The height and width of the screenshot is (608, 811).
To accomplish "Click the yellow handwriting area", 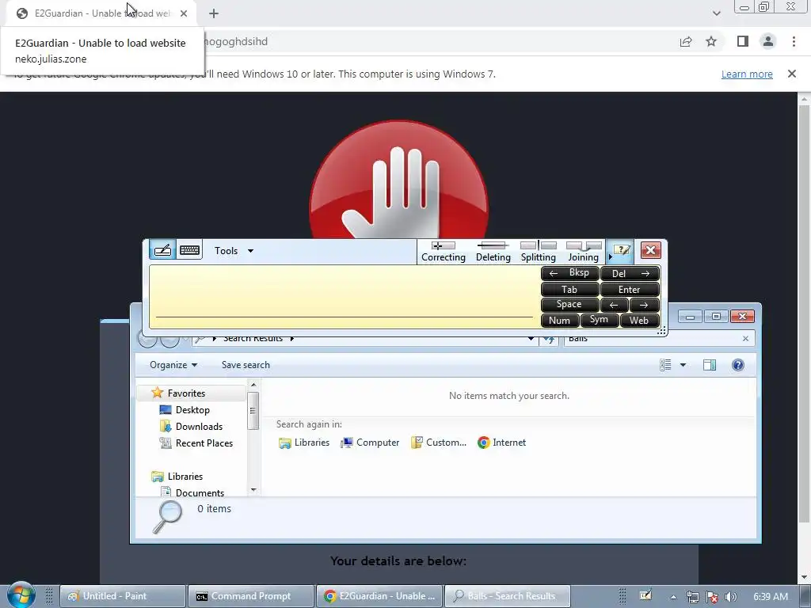I will click(x=345, y=296).
